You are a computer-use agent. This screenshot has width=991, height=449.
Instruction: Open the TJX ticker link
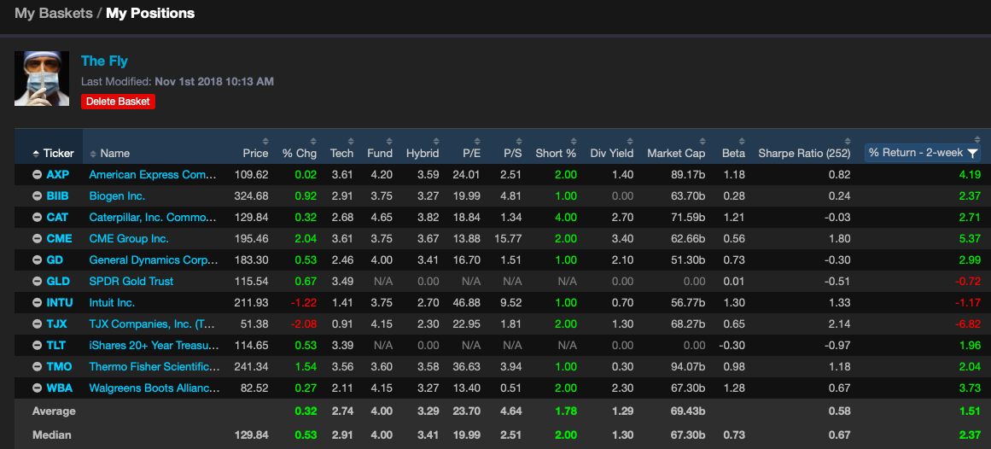pyautogui.click(x=57, y=324)
